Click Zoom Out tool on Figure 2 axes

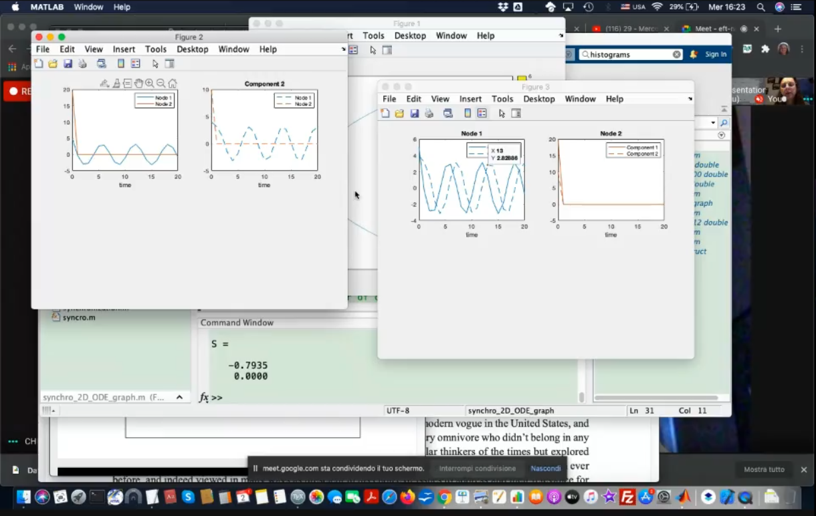(x=161, y=84)
